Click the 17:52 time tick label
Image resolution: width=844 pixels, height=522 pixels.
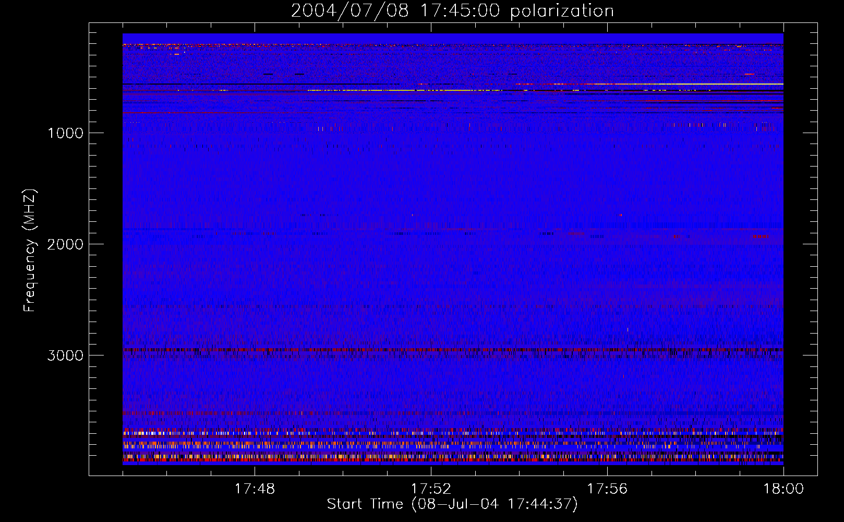[x=431, y=489]
